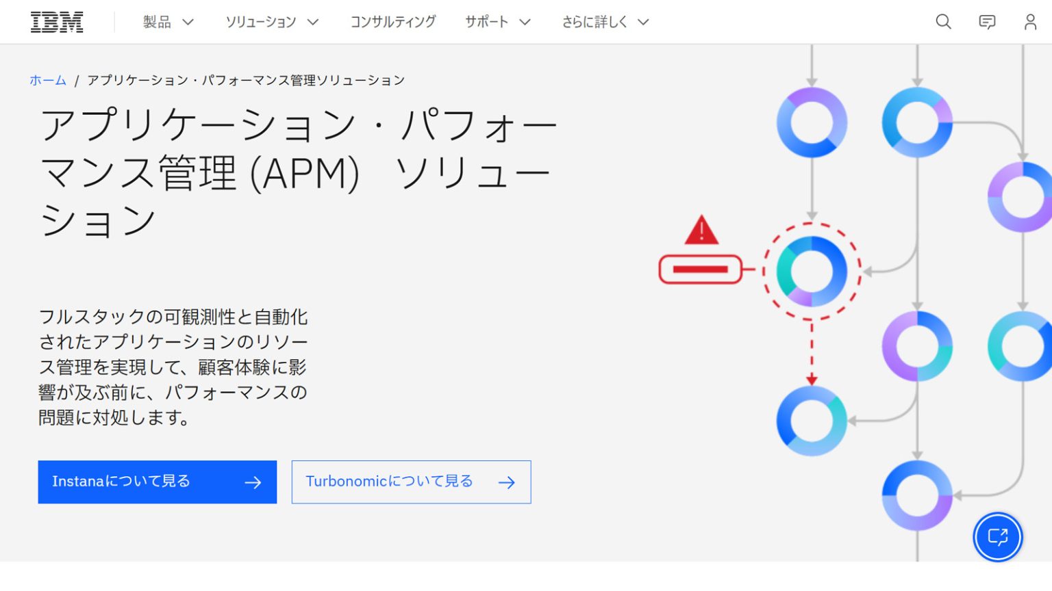The width and height of the screenshot is (1052, 591).
Task: Select the highlighted dashed-circle node
Action: pos(812,270)
